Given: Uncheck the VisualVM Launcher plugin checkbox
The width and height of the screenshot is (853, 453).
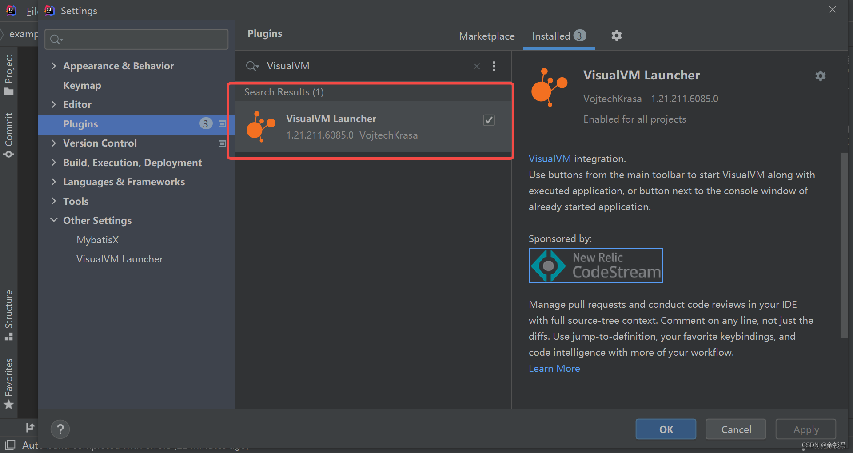Looking at the screenshot, I should click(x=489, y=120).
